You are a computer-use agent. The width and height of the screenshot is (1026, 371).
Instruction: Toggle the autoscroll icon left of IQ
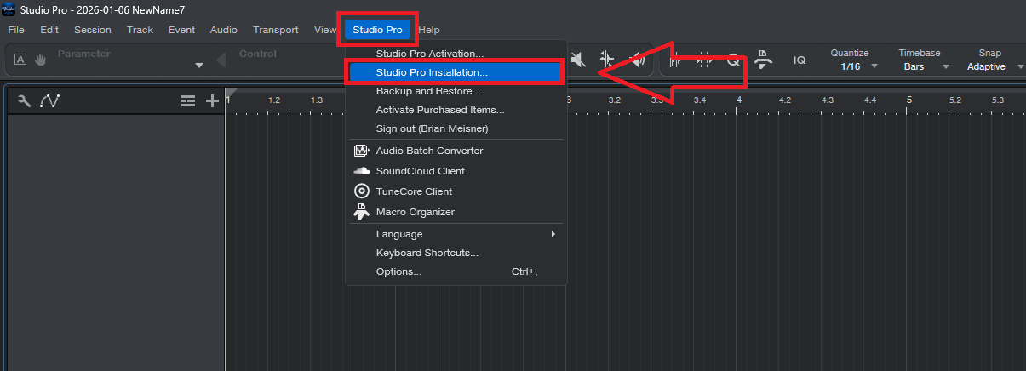[x=763, y=60]
